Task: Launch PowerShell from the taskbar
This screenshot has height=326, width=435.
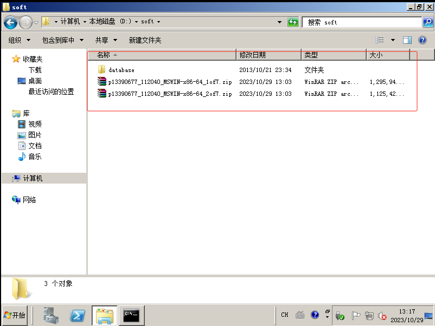Action: click(78, 315)
